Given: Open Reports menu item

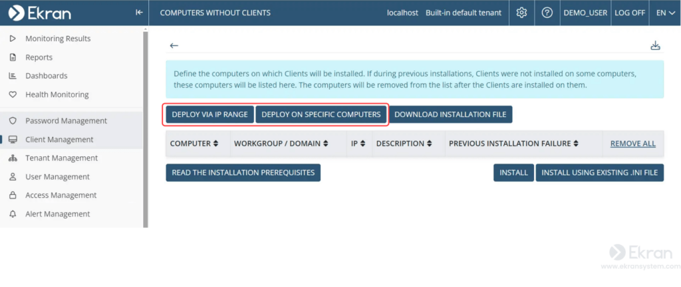Looking at the screenshot, I should point(39,57).
